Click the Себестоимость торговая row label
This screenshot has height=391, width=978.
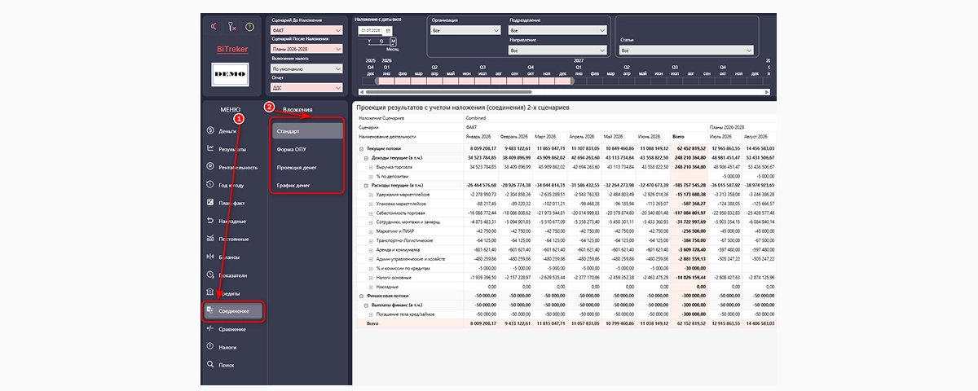coord(402,213)
